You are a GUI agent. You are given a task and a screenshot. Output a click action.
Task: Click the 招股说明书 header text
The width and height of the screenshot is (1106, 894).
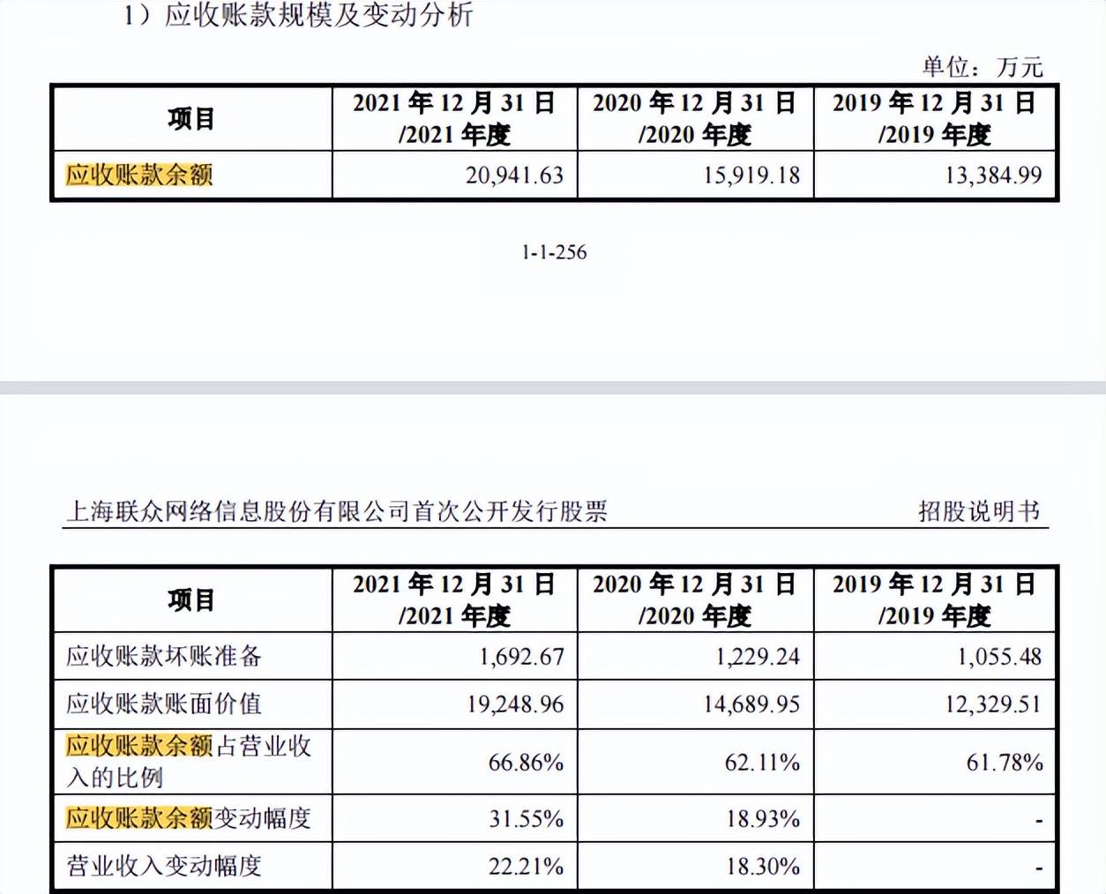979,511
